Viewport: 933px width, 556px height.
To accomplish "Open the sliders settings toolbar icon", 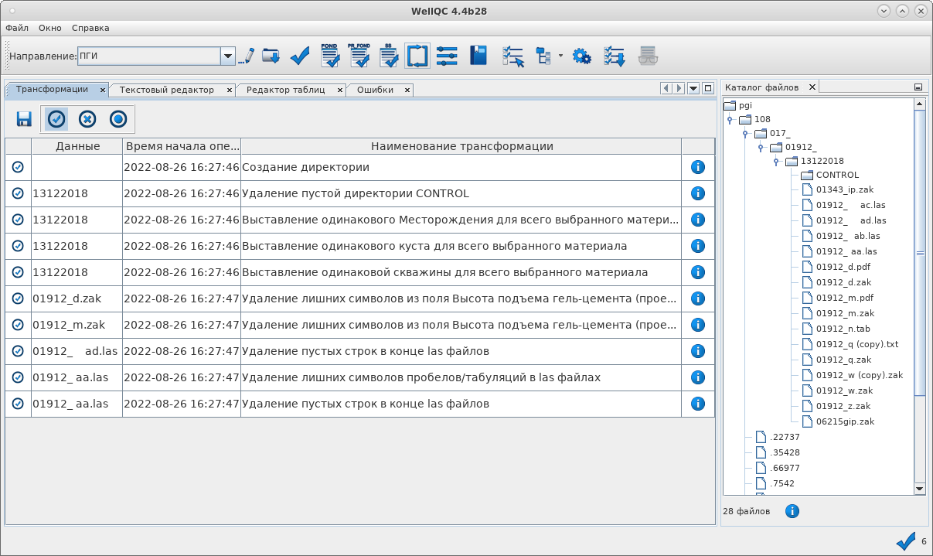I will (447, 56).
